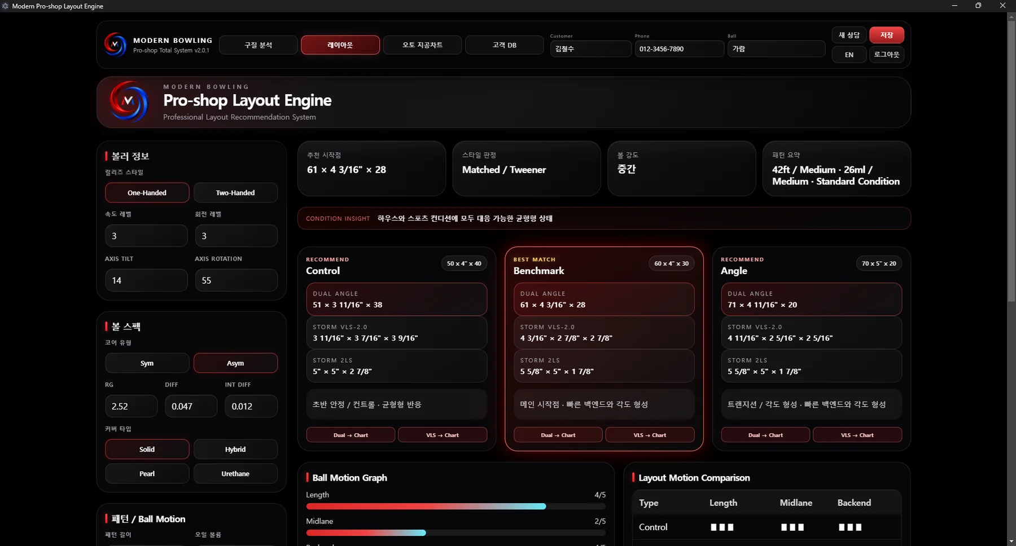The width and height of the screenshot is (1016, 546).
Task: Click the 로그아웃 logout button
Action: click(887, 55)
